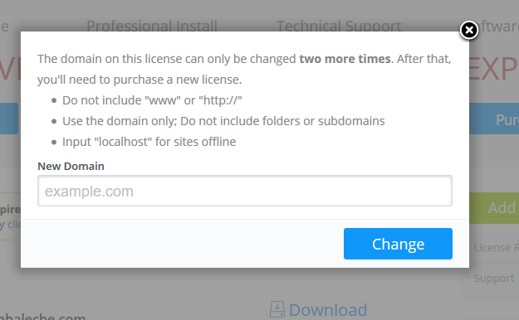
Task: Click the blue Change button
Action: coord(398,244)
